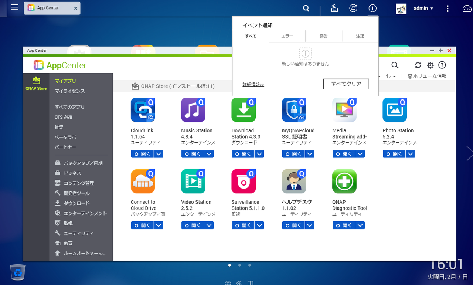Expand the Media Streaming action dropdown
The height and width of the screenshot is (285, 473).
360,154
